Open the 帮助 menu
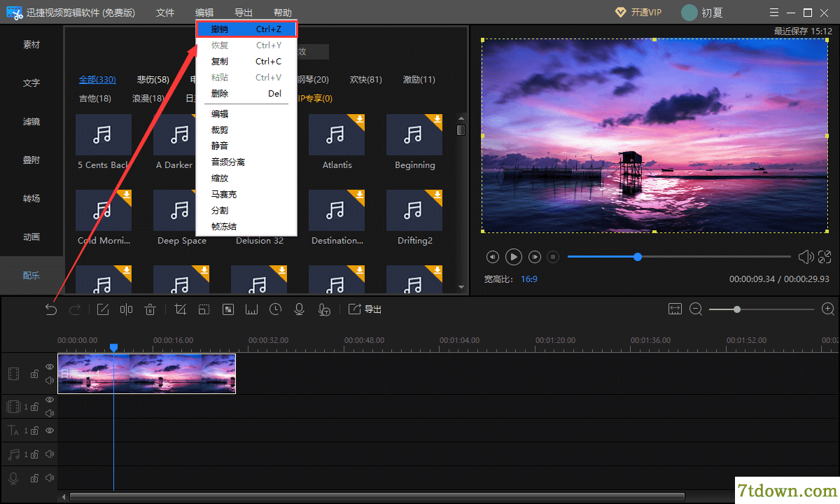The image size is (840, 504). [283, 13]
